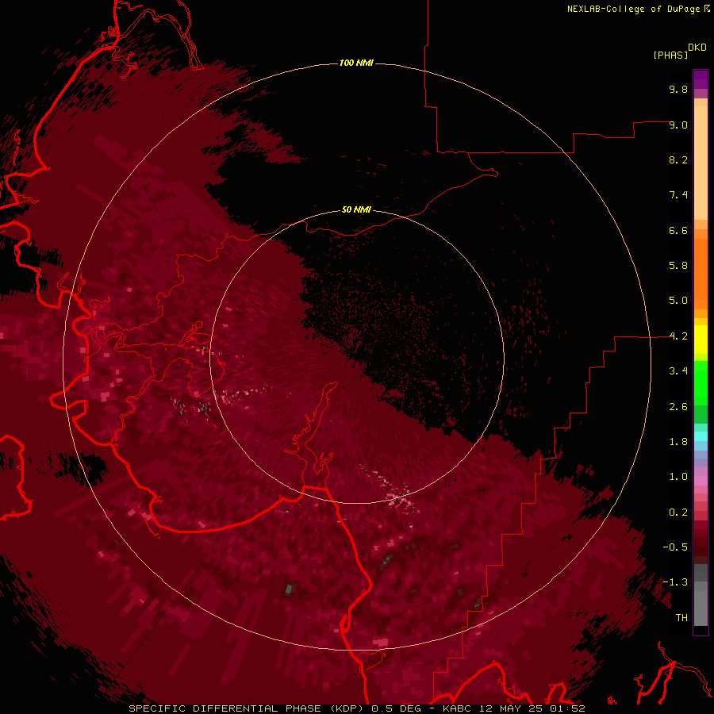Click the 100 NMI range ring label

[356, 63]
